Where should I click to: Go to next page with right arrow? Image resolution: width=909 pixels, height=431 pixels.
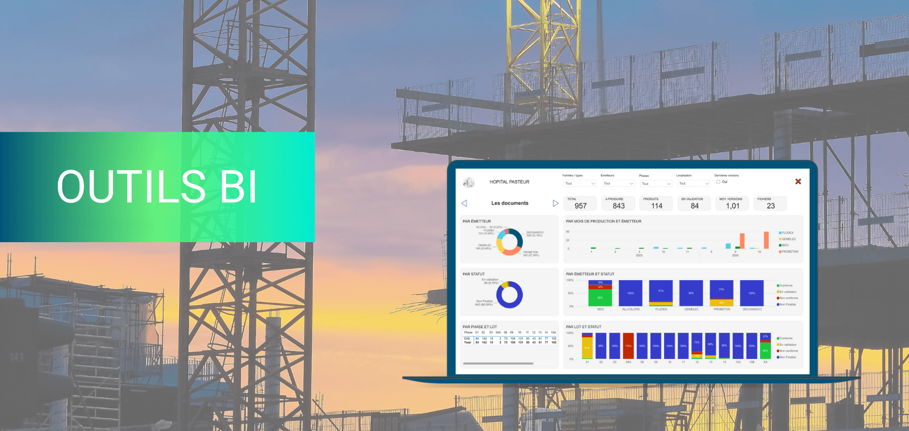click(556, 203)
